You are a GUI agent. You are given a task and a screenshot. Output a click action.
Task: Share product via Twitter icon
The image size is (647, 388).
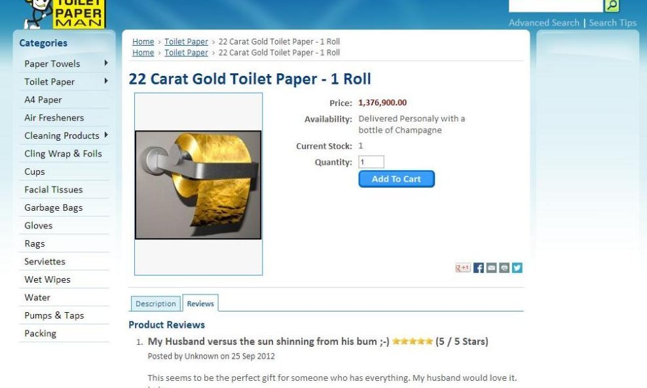tap(517, 268)
